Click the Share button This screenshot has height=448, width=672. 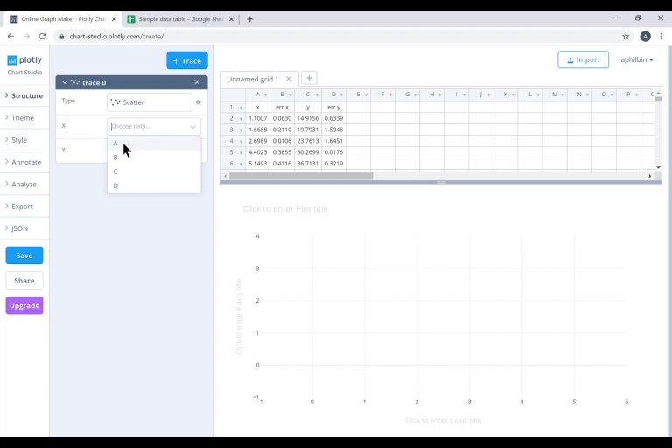24,280
